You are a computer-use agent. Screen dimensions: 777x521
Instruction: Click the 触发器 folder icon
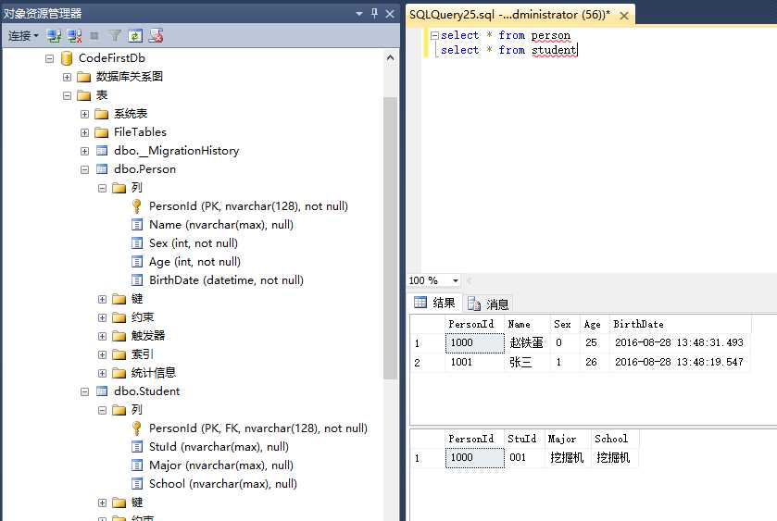pos(119,336)
